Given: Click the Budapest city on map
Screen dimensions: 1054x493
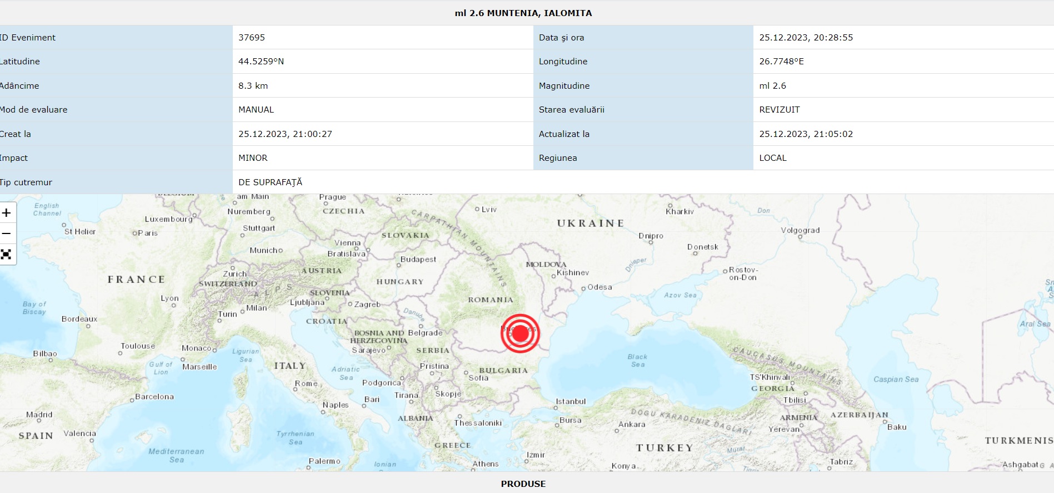Looking at the screenshot, I should click(x=418, y=260).
